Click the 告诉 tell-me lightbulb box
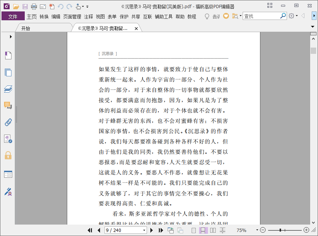The height and width of the screenshot is (236, 318). tap(212, 16)
